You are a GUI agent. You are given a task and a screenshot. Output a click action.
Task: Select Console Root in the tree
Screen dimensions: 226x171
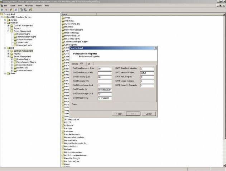click(x=9, y=14)
